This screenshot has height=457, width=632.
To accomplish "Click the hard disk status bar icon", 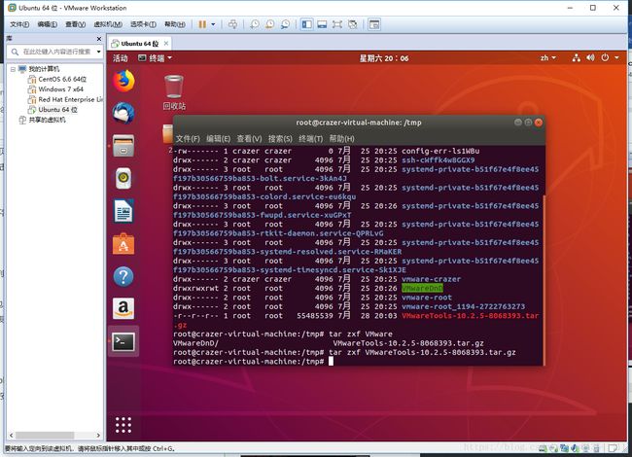I will point(544,447).
